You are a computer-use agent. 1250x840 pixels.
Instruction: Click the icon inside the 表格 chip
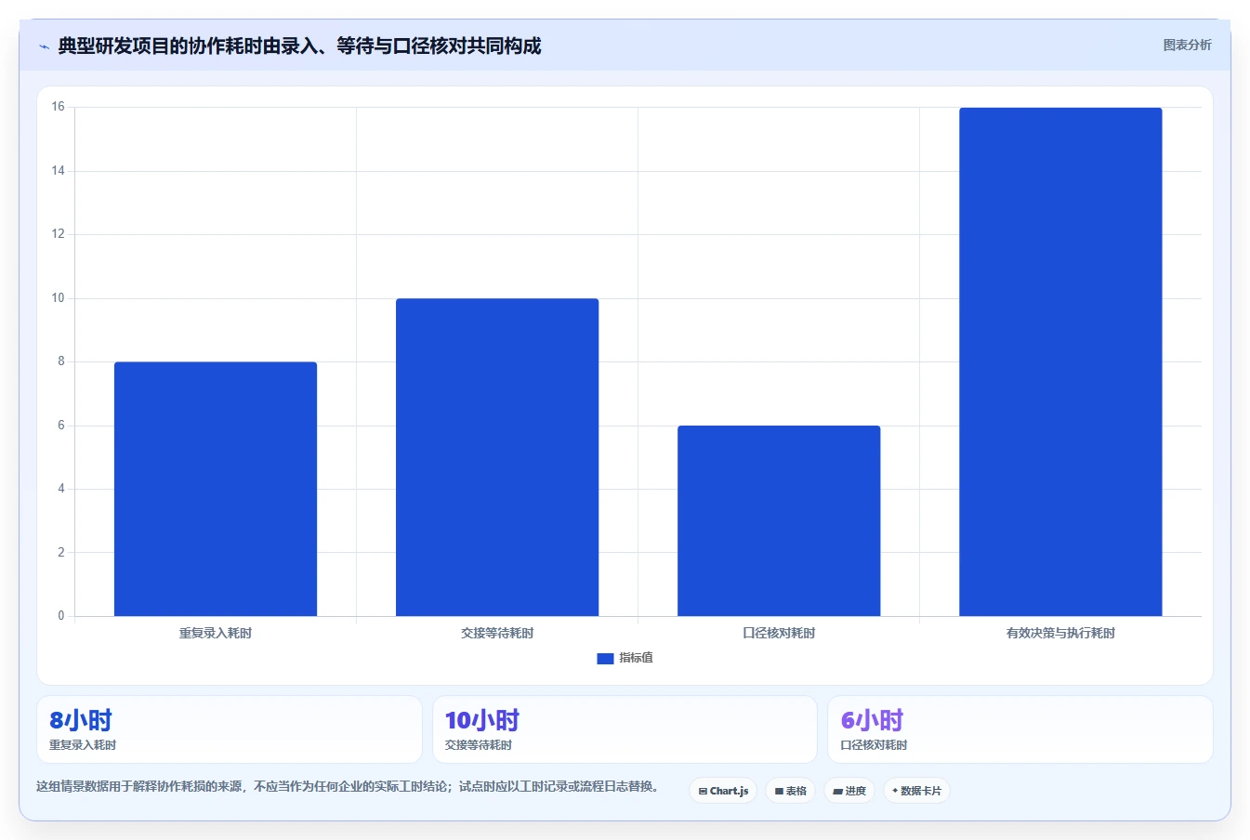[x=779, y=792]
